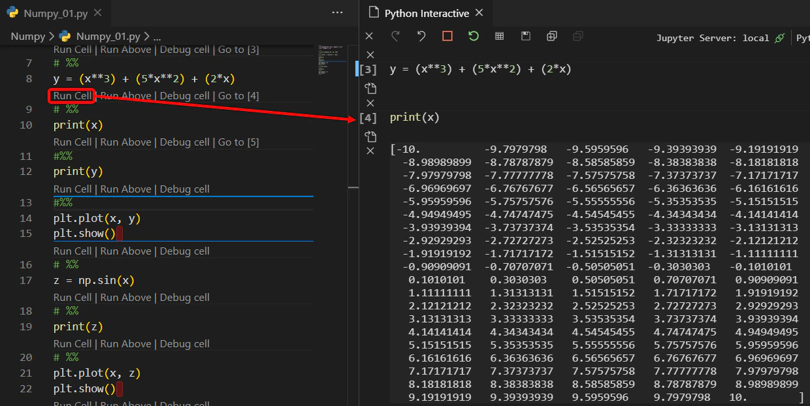Click the y = ... input in cell [3]
The width and height of the screenshot is (810, 406).
point(481,69)
